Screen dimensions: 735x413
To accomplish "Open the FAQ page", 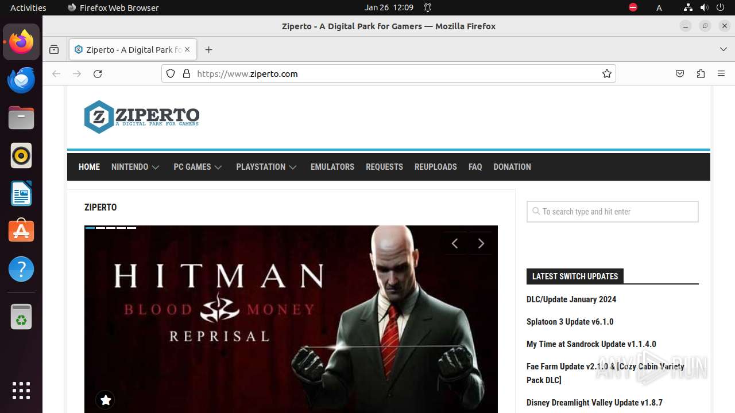I will tap(475, 167).
